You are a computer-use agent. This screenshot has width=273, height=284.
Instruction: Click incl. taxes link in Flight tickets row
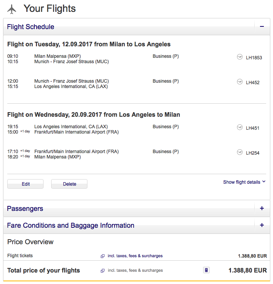tap(135, 256)
